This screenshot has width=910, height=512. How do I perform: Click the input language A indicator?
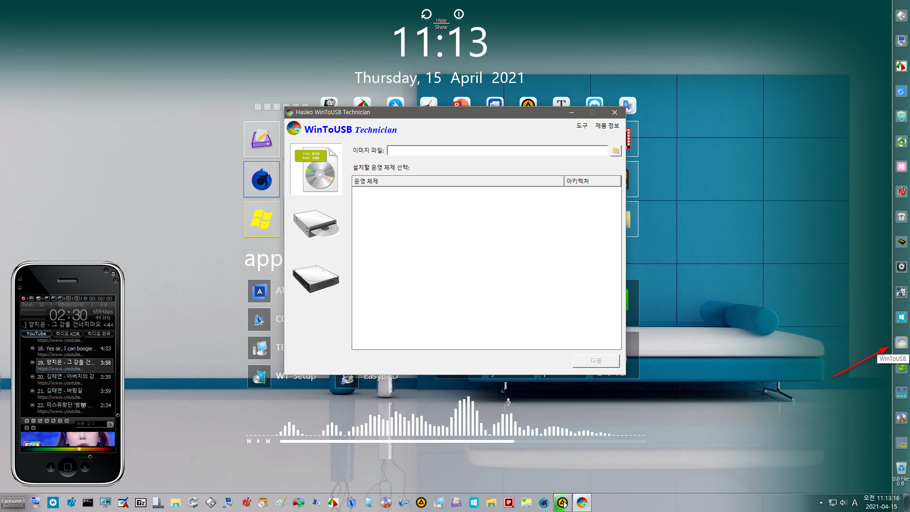click(x=855, y=503)
